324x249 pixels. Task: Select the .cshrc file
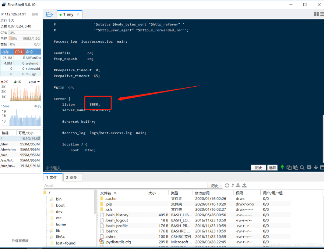[194, 237]
